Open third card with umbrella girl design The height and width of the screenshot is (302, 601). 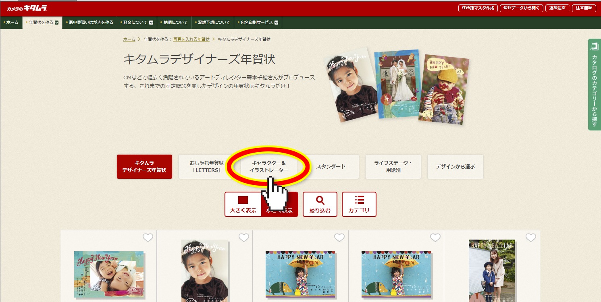point(301,275)
